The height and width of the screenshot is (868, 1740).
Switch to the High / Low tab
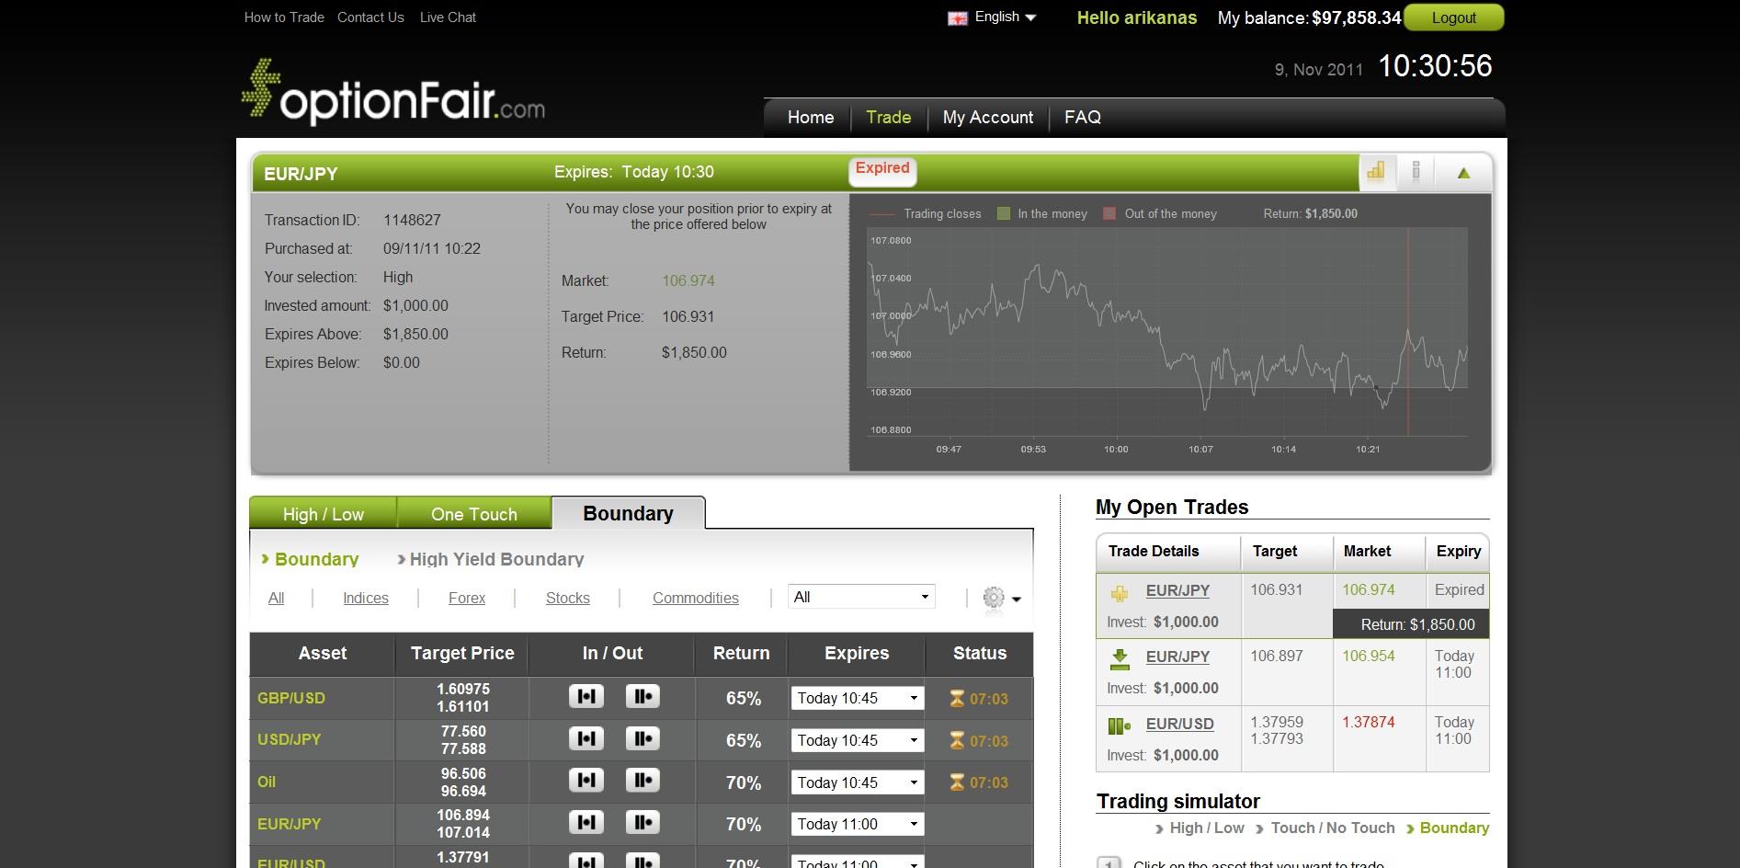coord(323,514)
